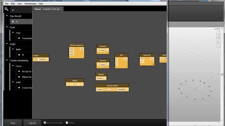The width and height of the screenshot is (225, 126).
Task: Click the Number Slider minimum field 0.0000
Action: pyautogui.click(x=100, y=90)
